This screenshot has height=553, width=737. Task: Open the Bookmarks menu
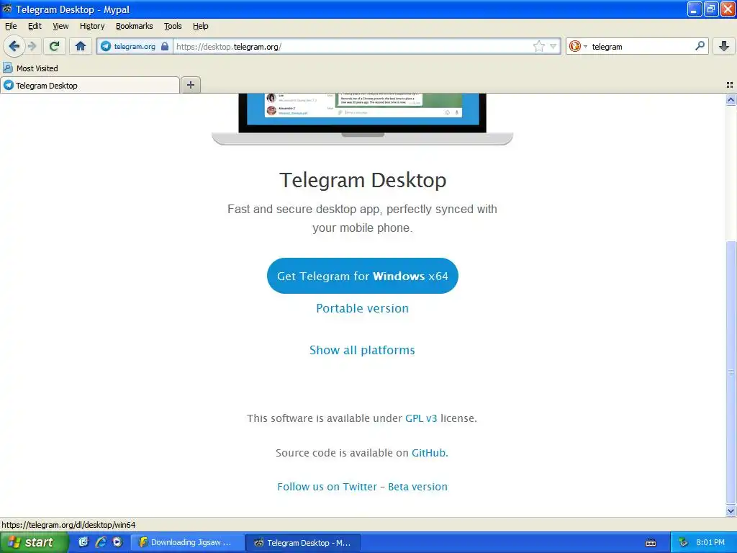(x=135, y=26)
